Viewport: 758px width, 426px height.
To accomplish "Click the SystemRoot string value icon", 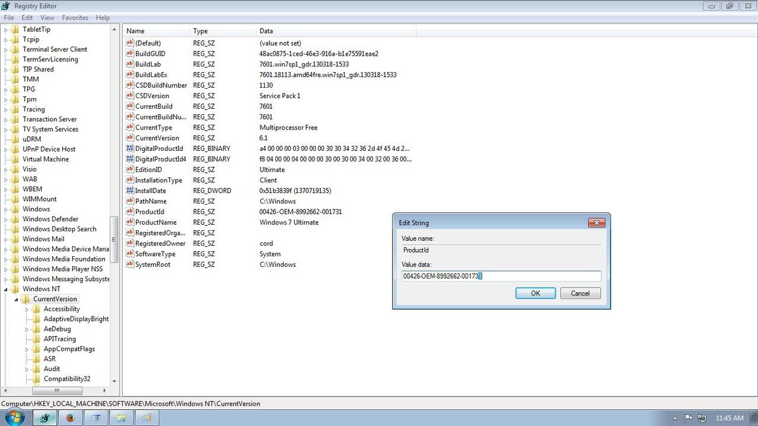I will [130, 264].
